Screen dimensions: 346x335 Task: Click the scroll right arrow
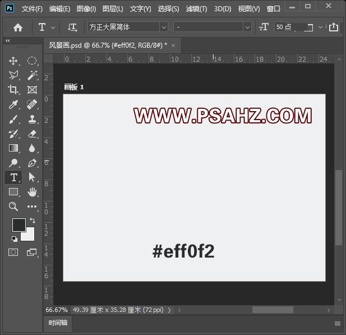point(329,310)
